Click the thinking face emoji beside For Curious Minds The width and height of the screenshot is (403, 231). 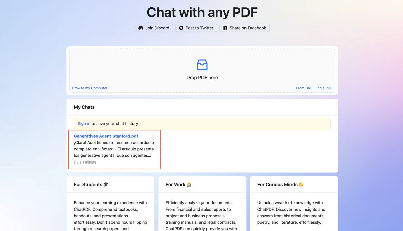(x=301, y=184)
